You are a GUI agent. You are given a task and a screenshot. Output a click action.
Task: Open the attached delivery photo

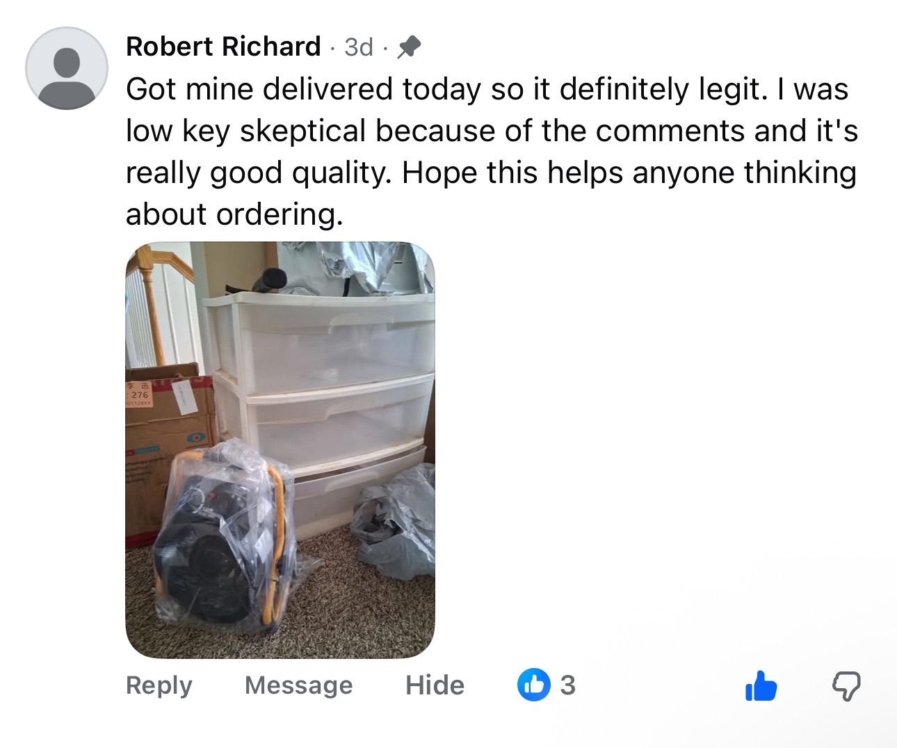[280, 450]
